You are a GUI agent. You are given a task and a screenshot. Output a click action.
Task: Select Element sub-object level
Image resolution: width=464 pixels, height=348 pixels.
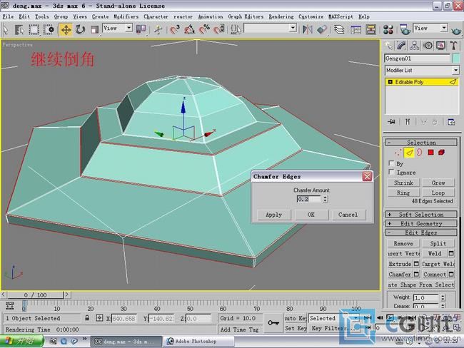(x=441, y=153)
